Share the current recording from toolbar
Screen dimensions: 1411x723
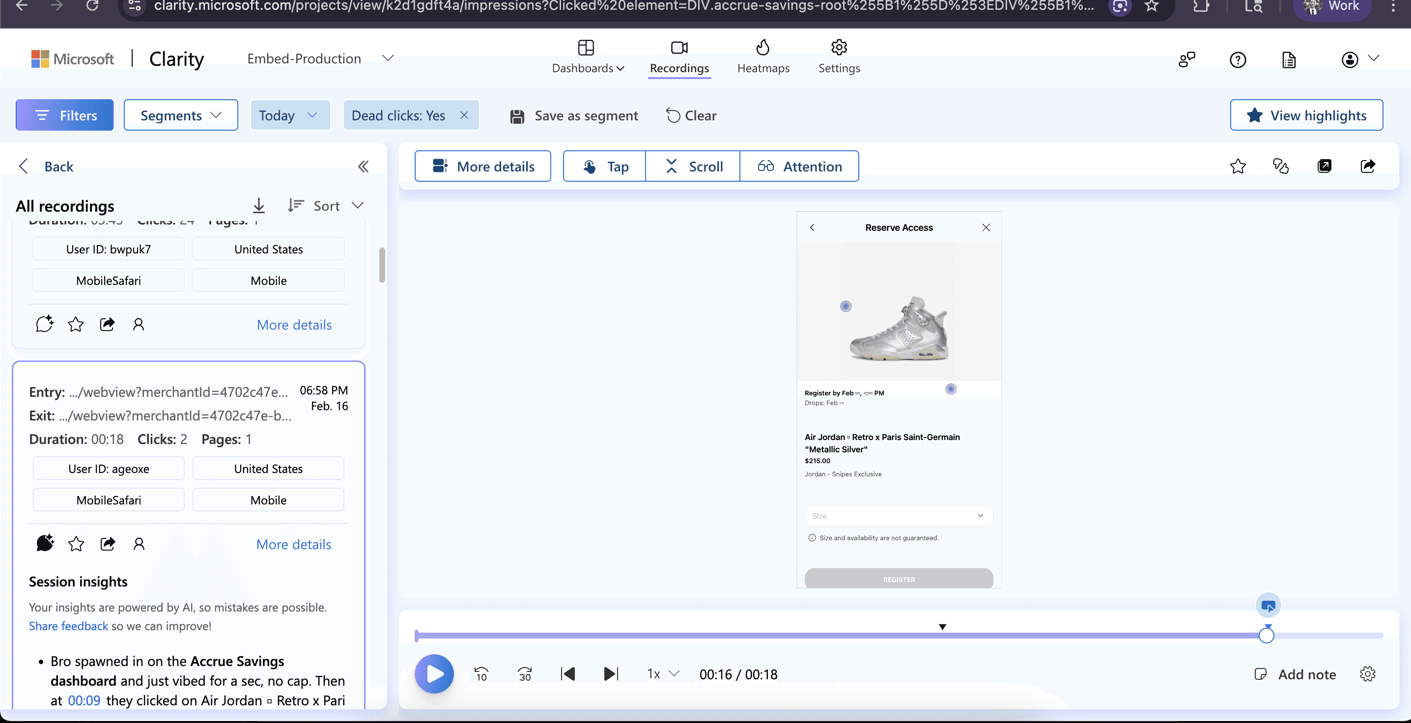click(x=1367, y=166)
